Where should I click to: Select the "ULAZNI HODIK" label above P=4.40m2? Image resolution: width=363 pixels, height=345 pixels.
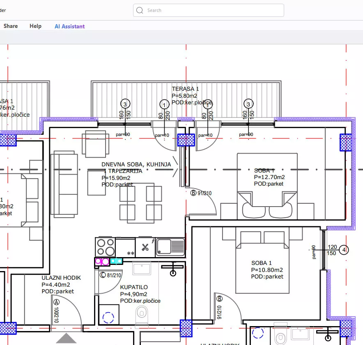tap(61, 278)
